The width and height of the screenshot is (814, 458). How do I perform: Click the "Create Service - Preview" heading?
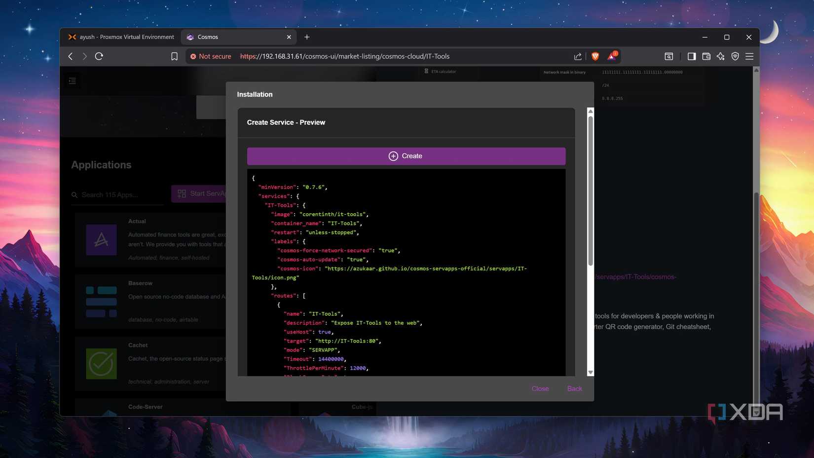coord(286,122)
